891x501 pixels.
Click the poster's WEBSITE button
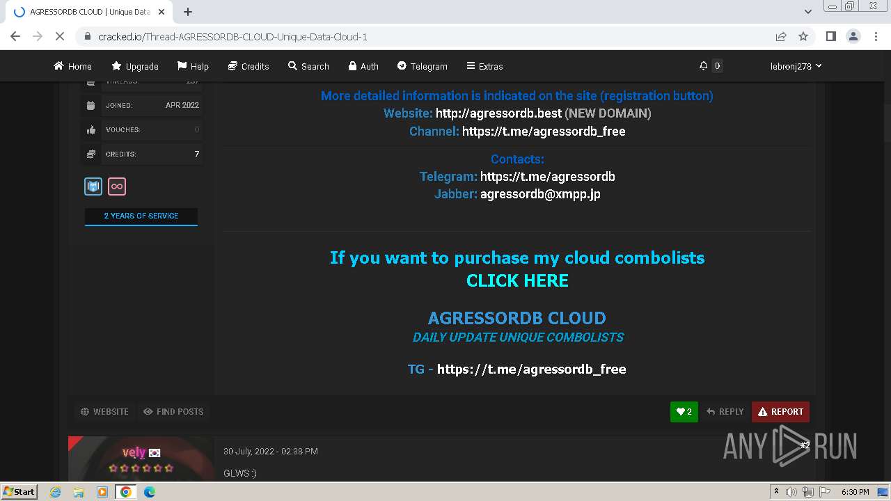[104, 412]
